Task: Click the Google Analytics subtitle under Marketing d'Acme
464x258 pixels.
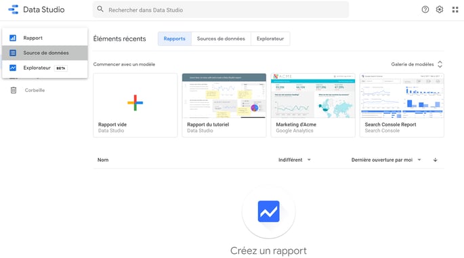Action: [x=295, y=131]
